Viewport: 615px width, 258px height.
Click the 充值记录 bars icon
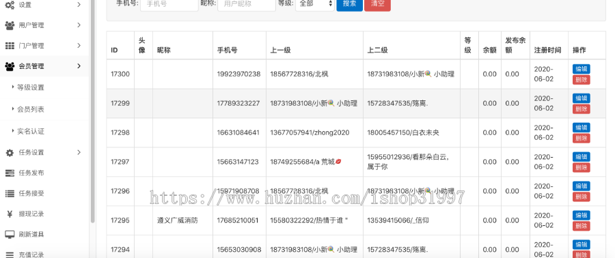[x=10, y=255]
